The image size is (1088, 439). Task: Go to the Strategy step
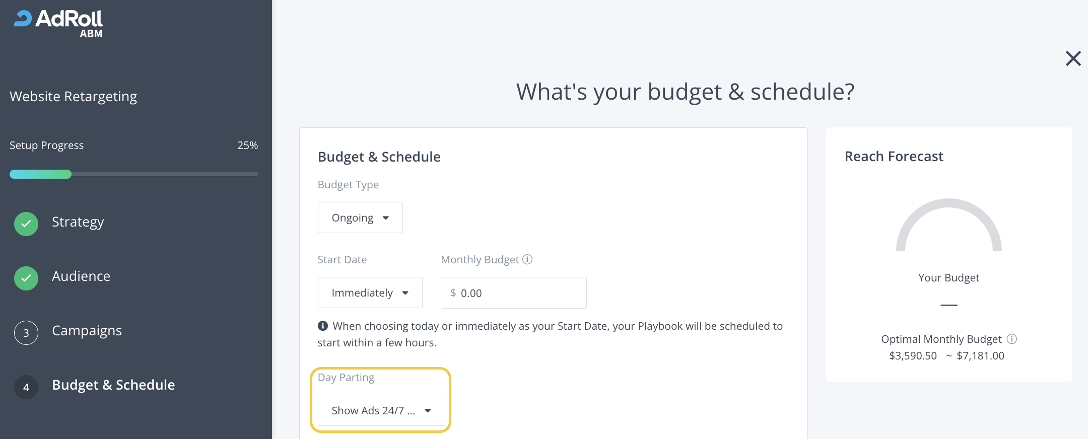coord(78,222)
